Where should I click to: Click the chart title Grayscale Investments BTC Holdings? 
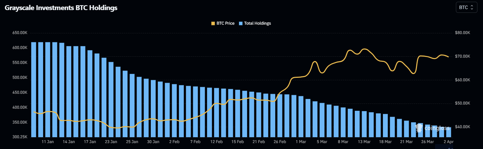[x=61, y=8]
